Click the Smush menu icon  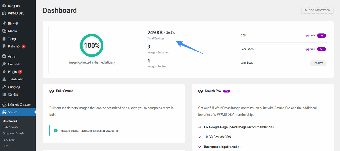point(4,112)
